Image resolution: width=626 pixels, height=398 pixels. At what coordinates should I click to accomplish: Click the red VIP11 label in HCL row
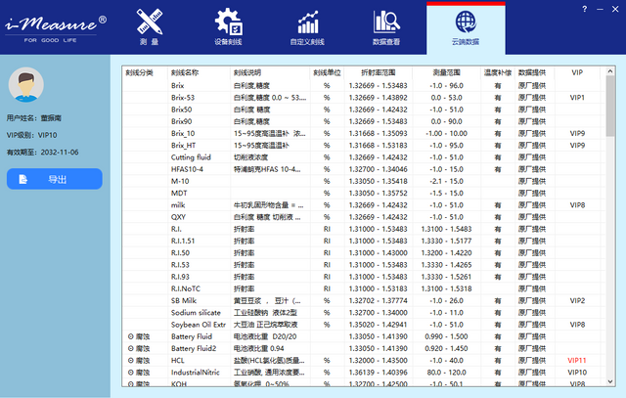tap(576, 361)
